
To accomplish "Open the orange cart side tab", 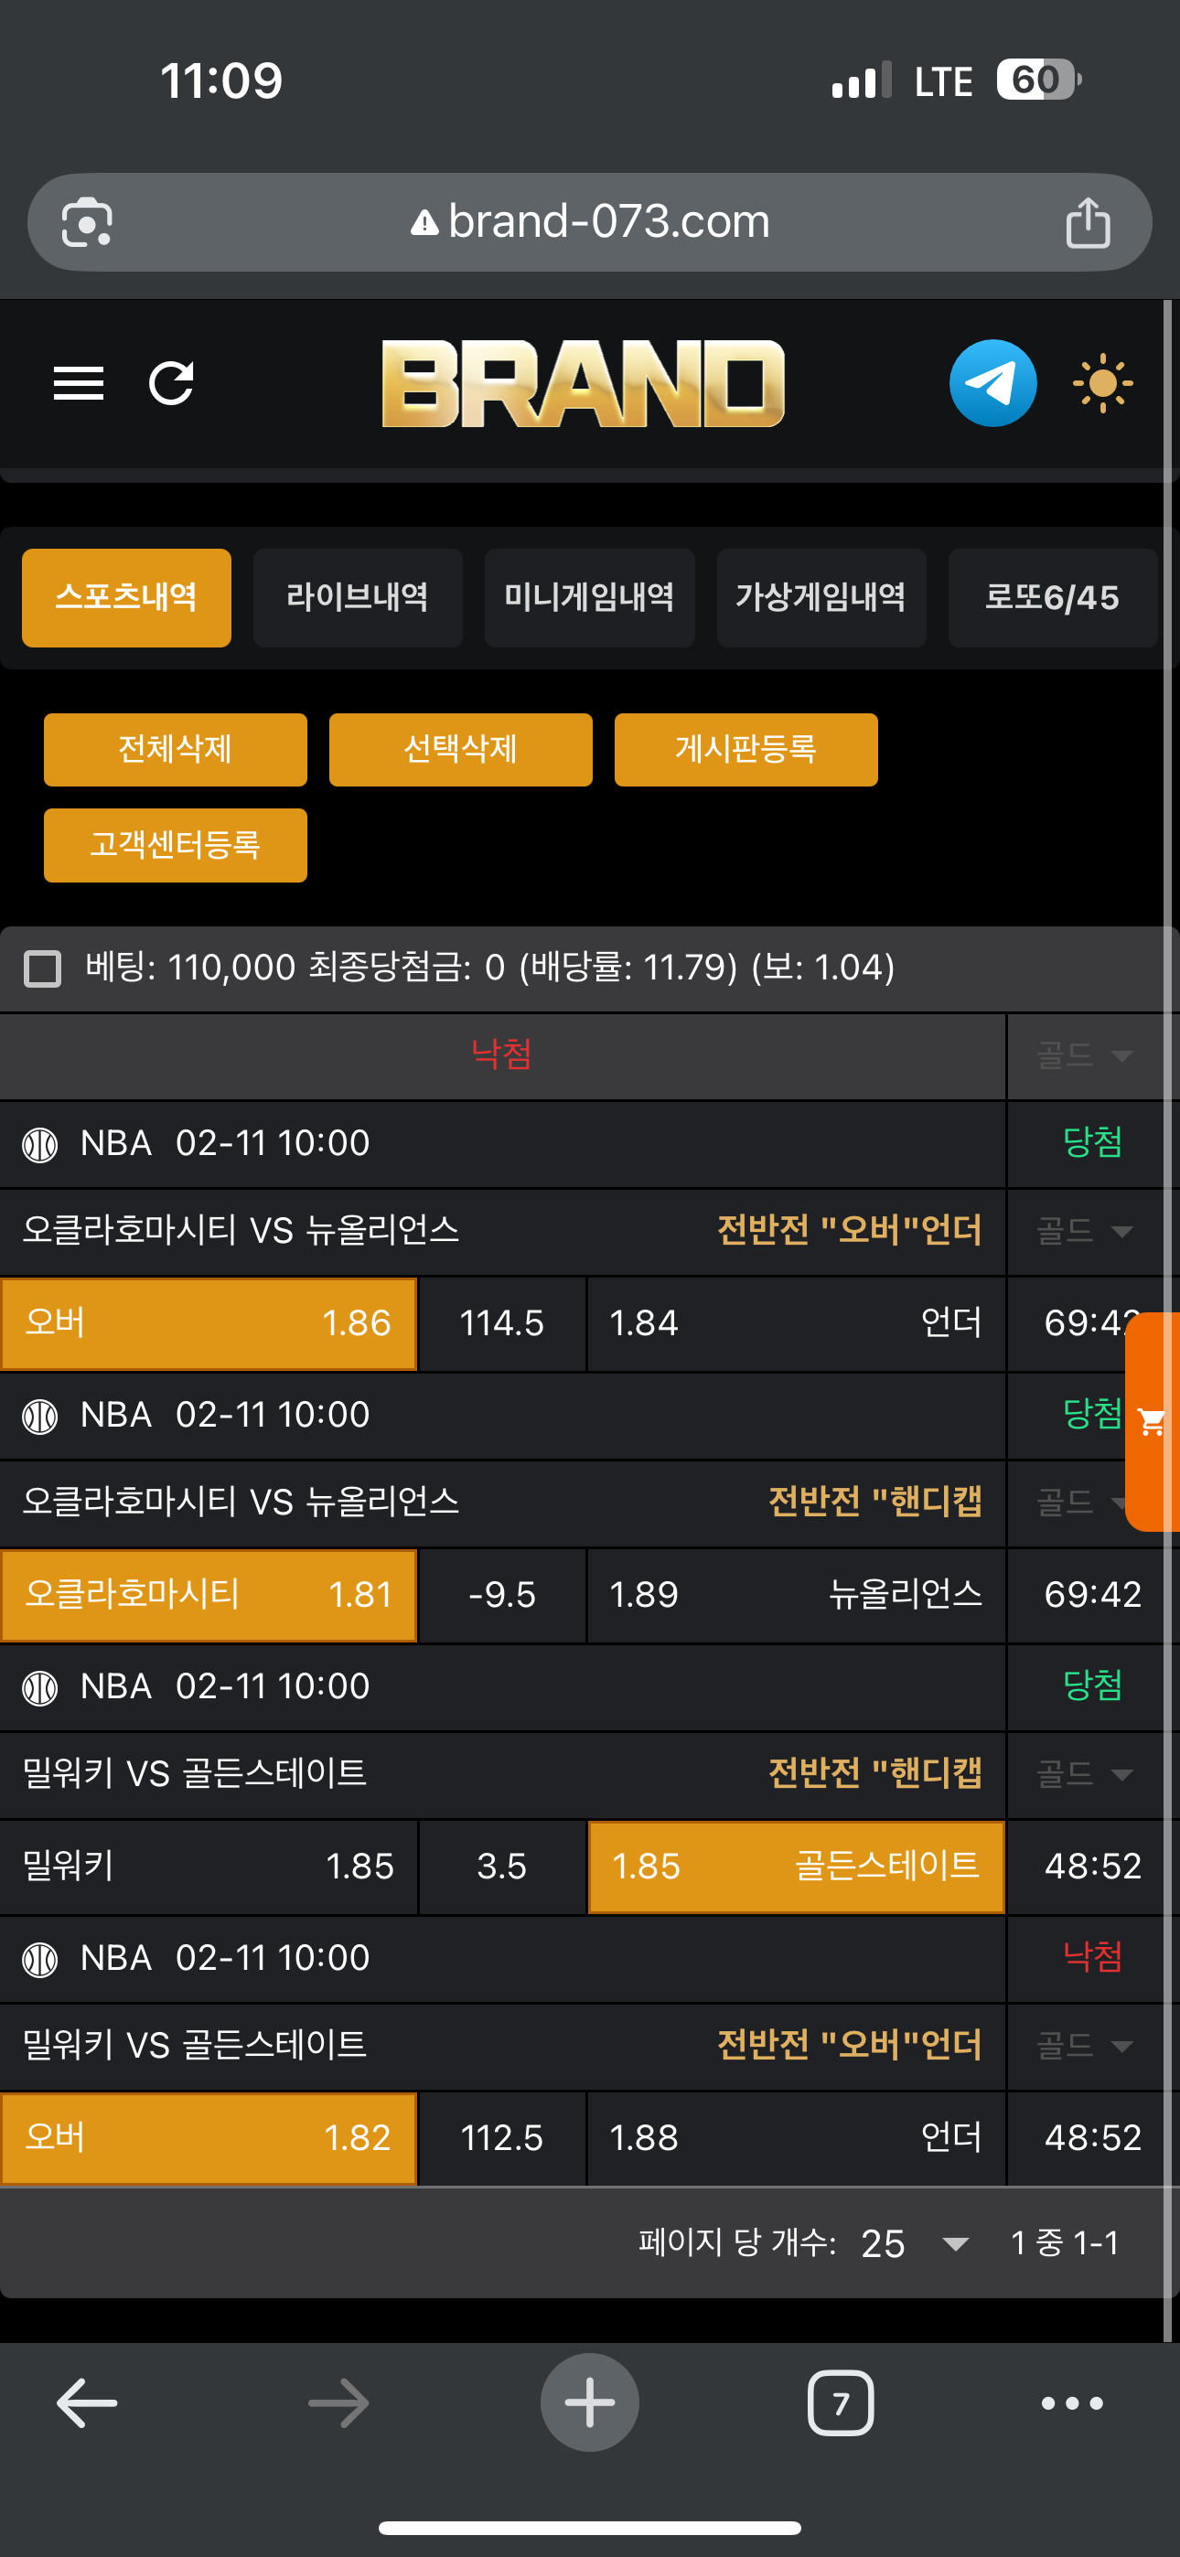I will 1154,1421.
